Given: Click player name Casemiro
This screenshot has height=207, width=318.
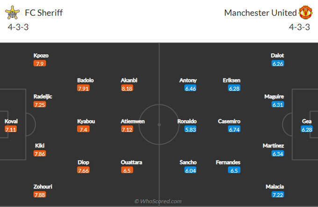Looking at the screenshot, I should tap(229, 121).
